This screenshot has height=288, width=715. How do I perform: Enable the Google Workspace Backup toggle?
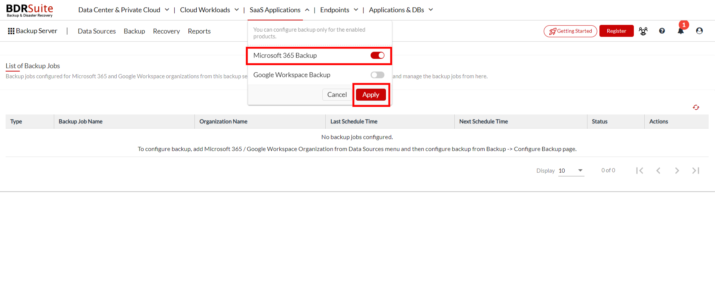[x=377, y=75]
